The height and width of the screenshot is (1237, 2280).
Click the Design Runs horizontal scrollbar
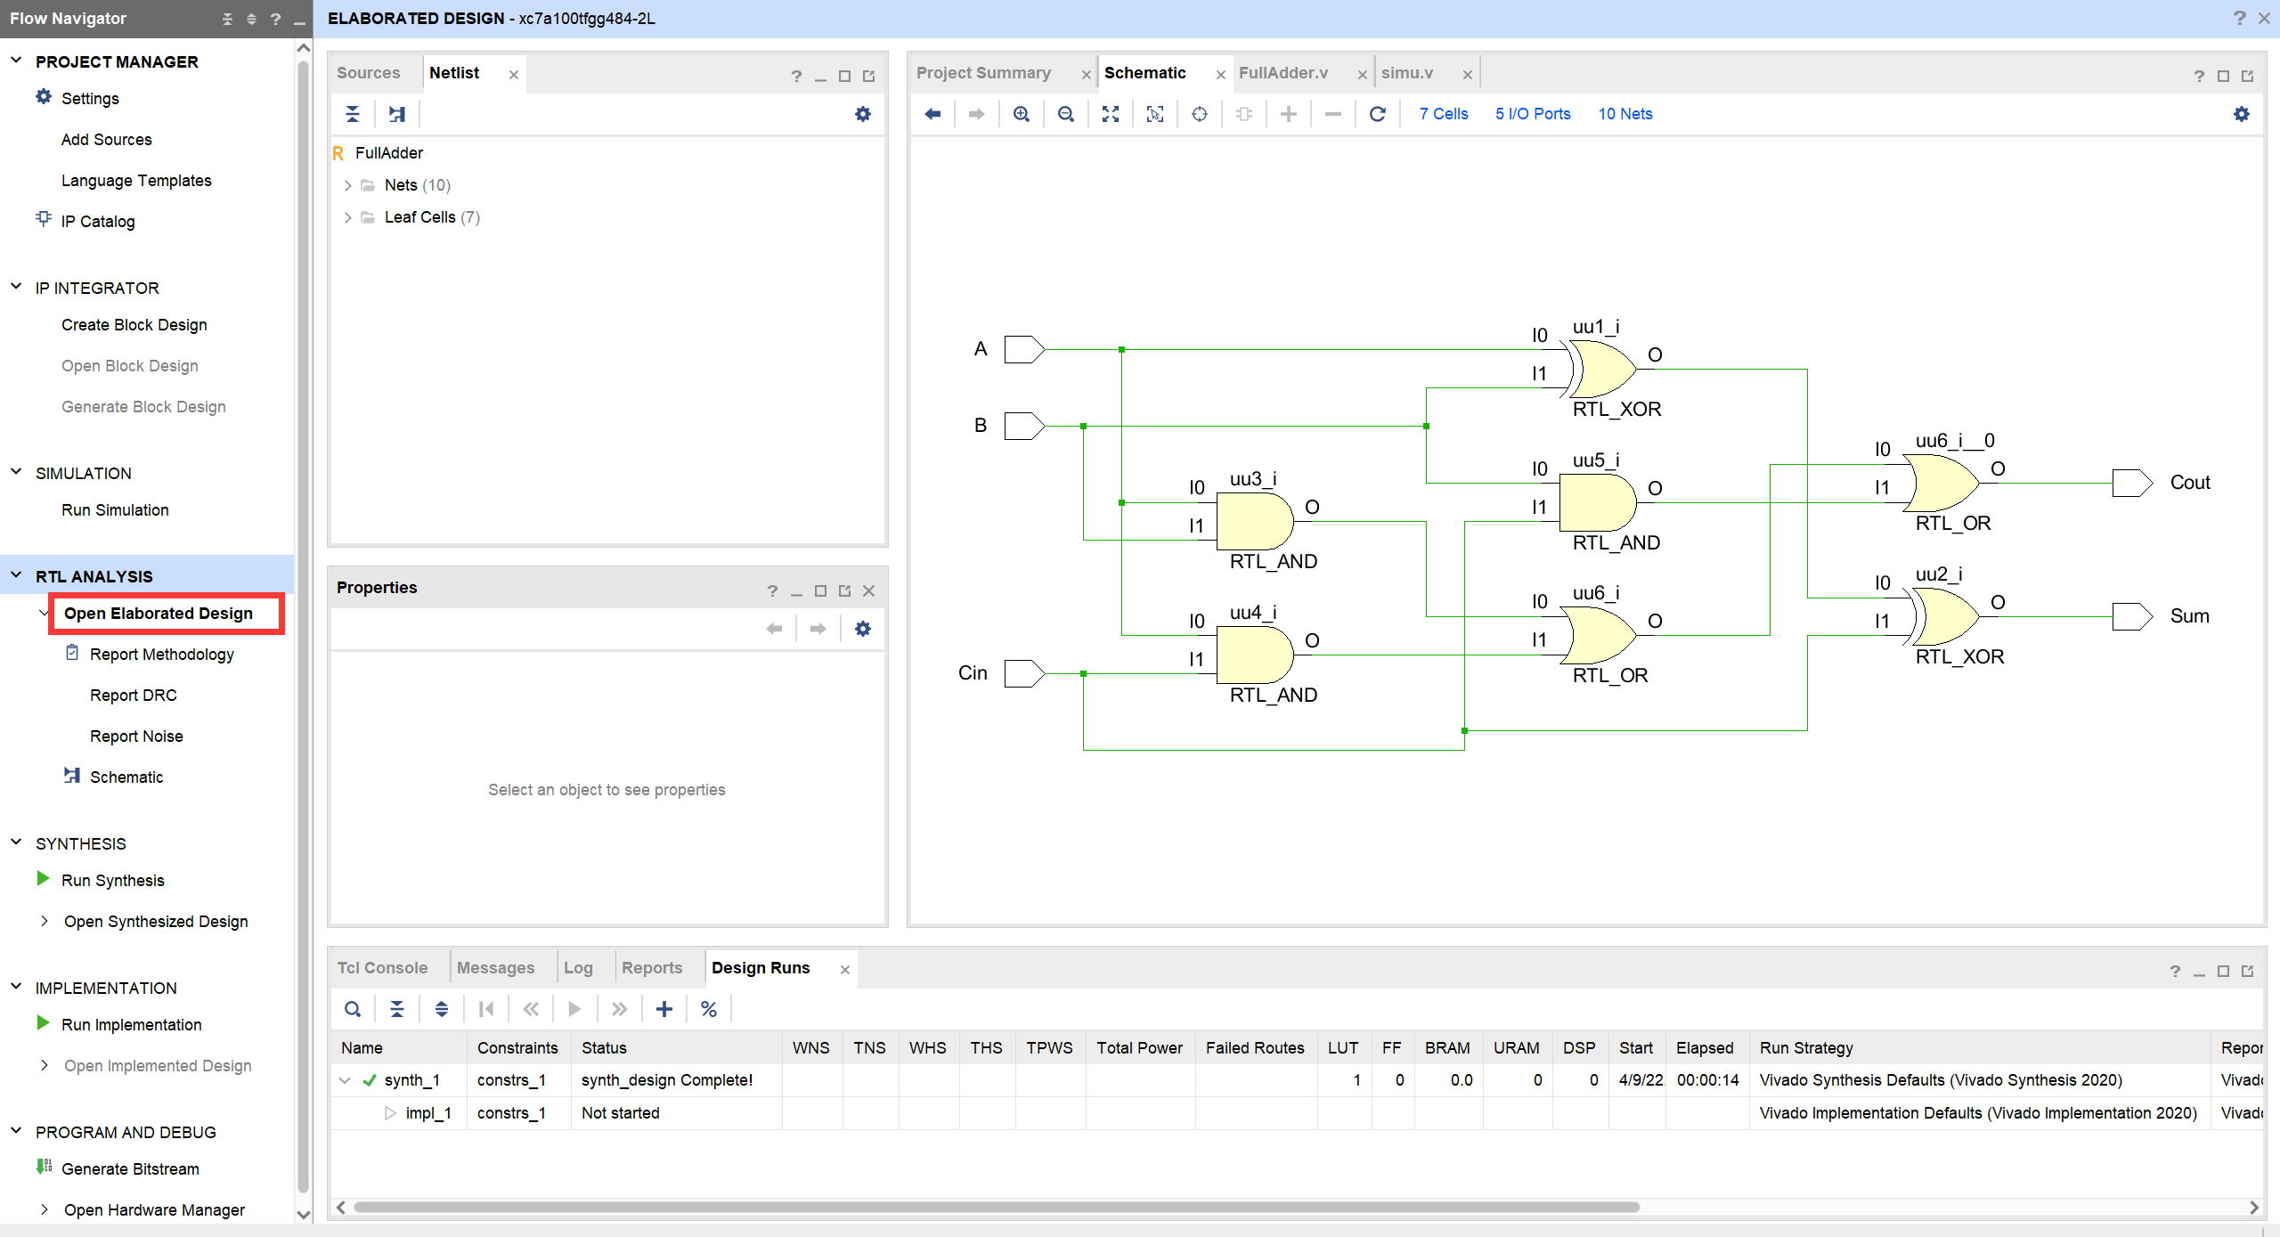[996, 1208]
